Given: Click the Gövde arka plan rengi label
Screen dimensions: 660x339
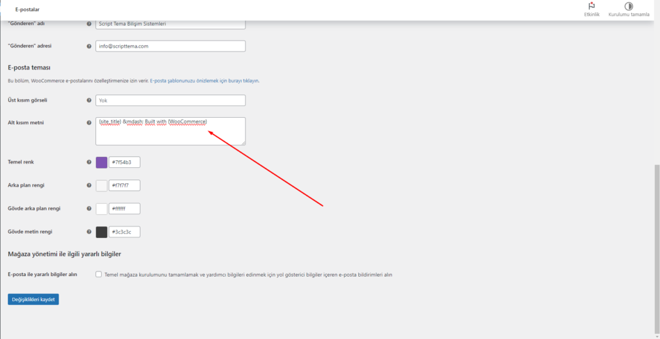Looking at the screenshot, I should [34, 208].
